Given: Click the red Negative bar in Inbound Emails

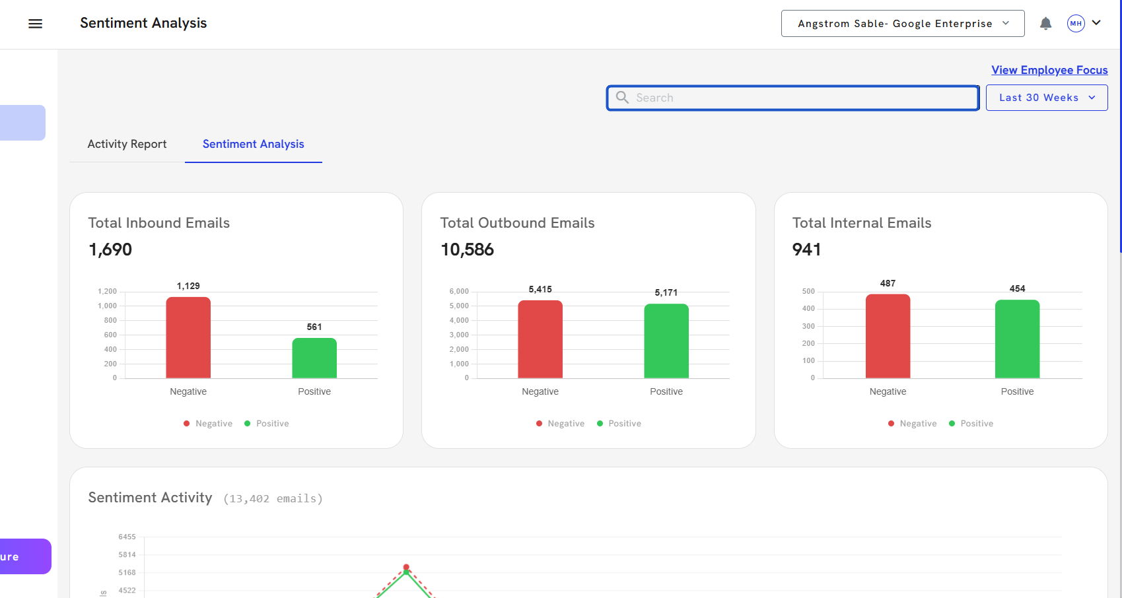Looking at the screenshot, I should click(188, 337).
